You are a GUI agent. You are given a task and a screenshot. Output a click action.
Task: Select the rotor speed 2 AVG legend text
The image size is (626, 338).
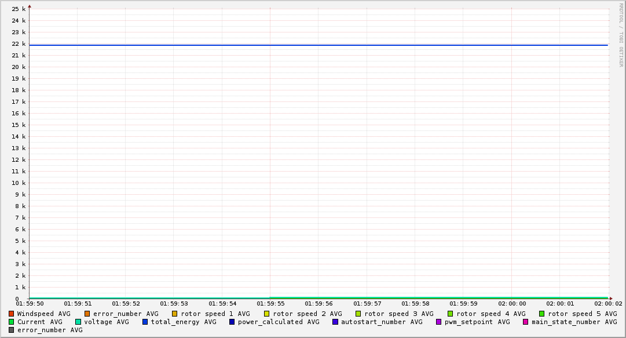(x=307, y=314)
